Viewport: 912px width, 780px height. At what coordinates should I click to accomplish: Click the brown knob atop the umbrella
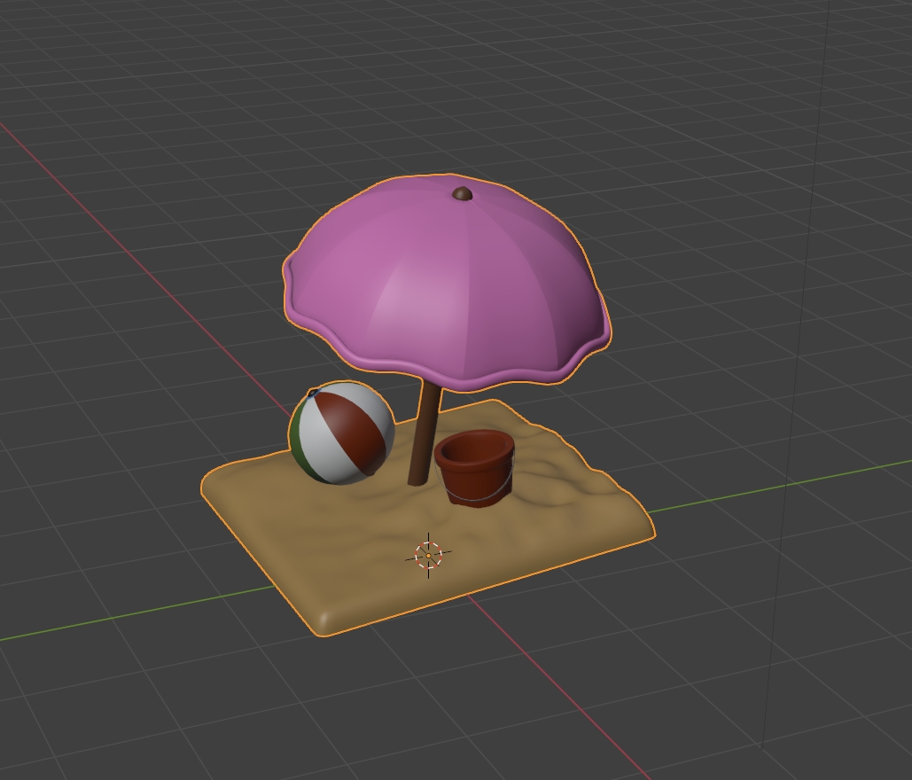click(463, 194)
